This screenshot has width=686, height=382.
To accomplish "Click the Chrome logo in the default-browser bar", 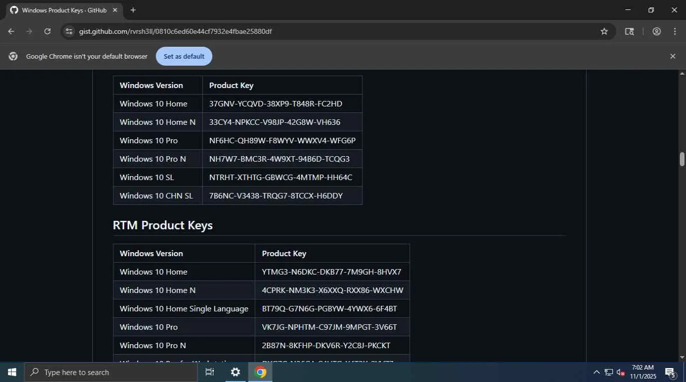I will 13,56.
